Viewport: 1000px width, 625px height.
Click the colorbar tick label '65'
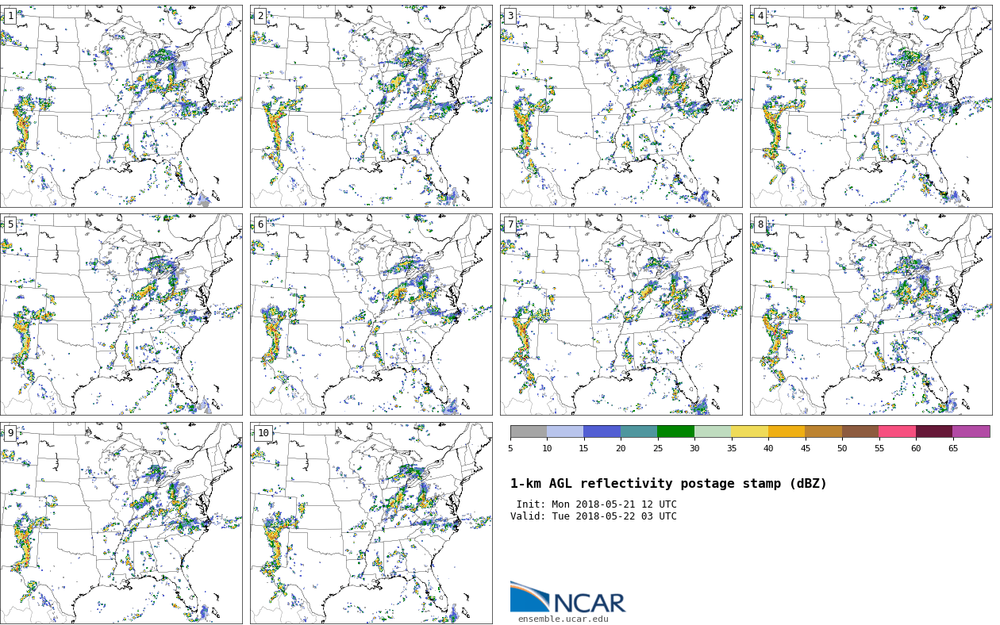click(952, 448)
